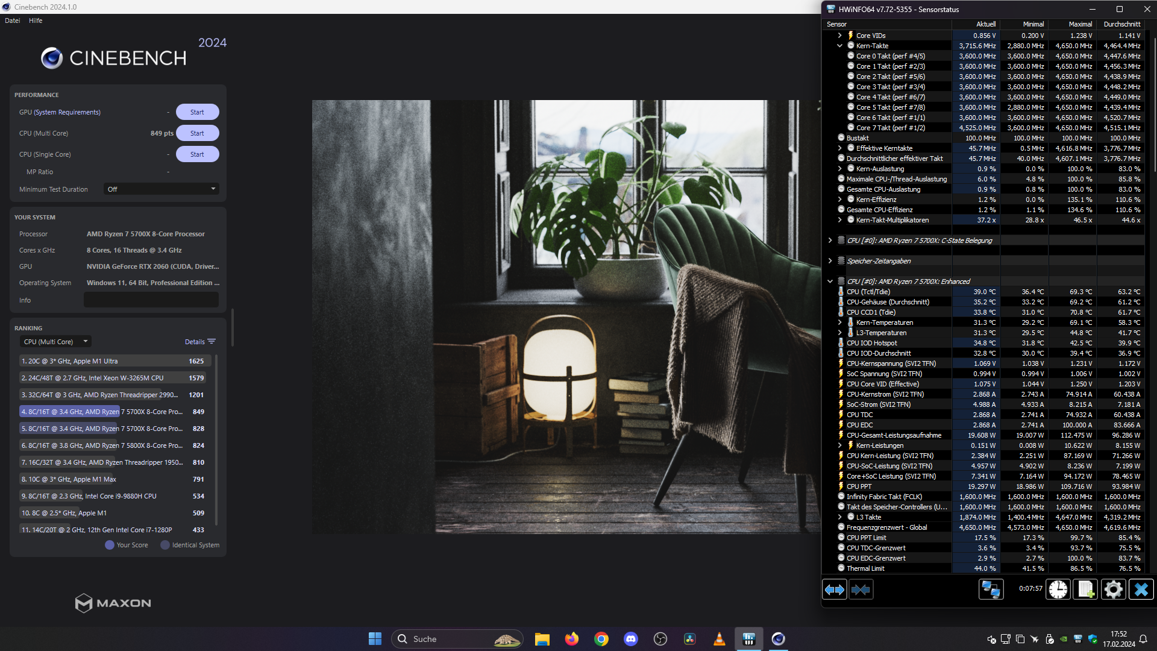
Task: Open Firefox from the taskbar
Action: pyautogui.click(x=571, y=639)
